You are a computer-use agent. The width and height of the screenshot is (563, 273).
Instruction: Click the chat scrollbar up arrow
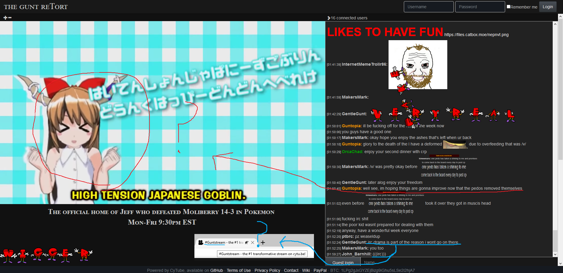(x=555, y=24)
